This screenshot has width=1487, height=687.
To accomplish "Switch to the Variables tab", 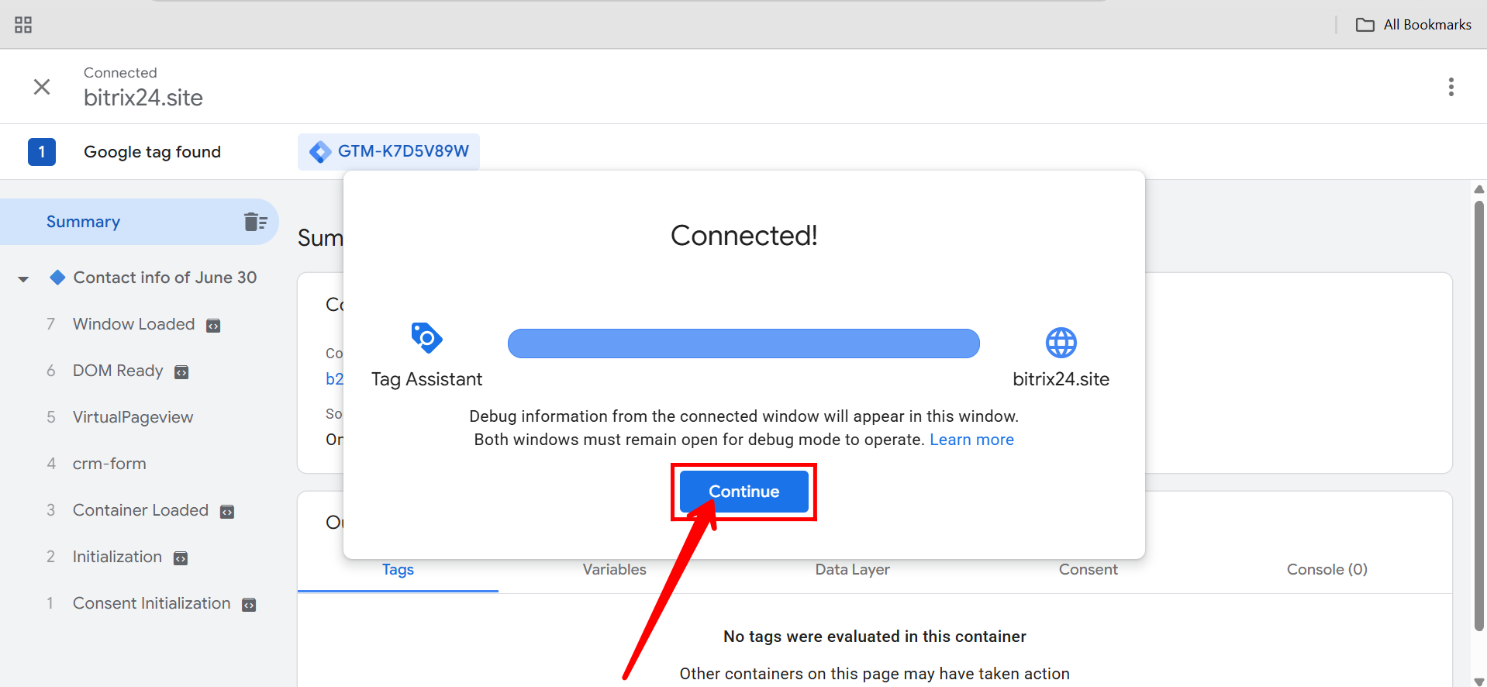I will 614,570.
